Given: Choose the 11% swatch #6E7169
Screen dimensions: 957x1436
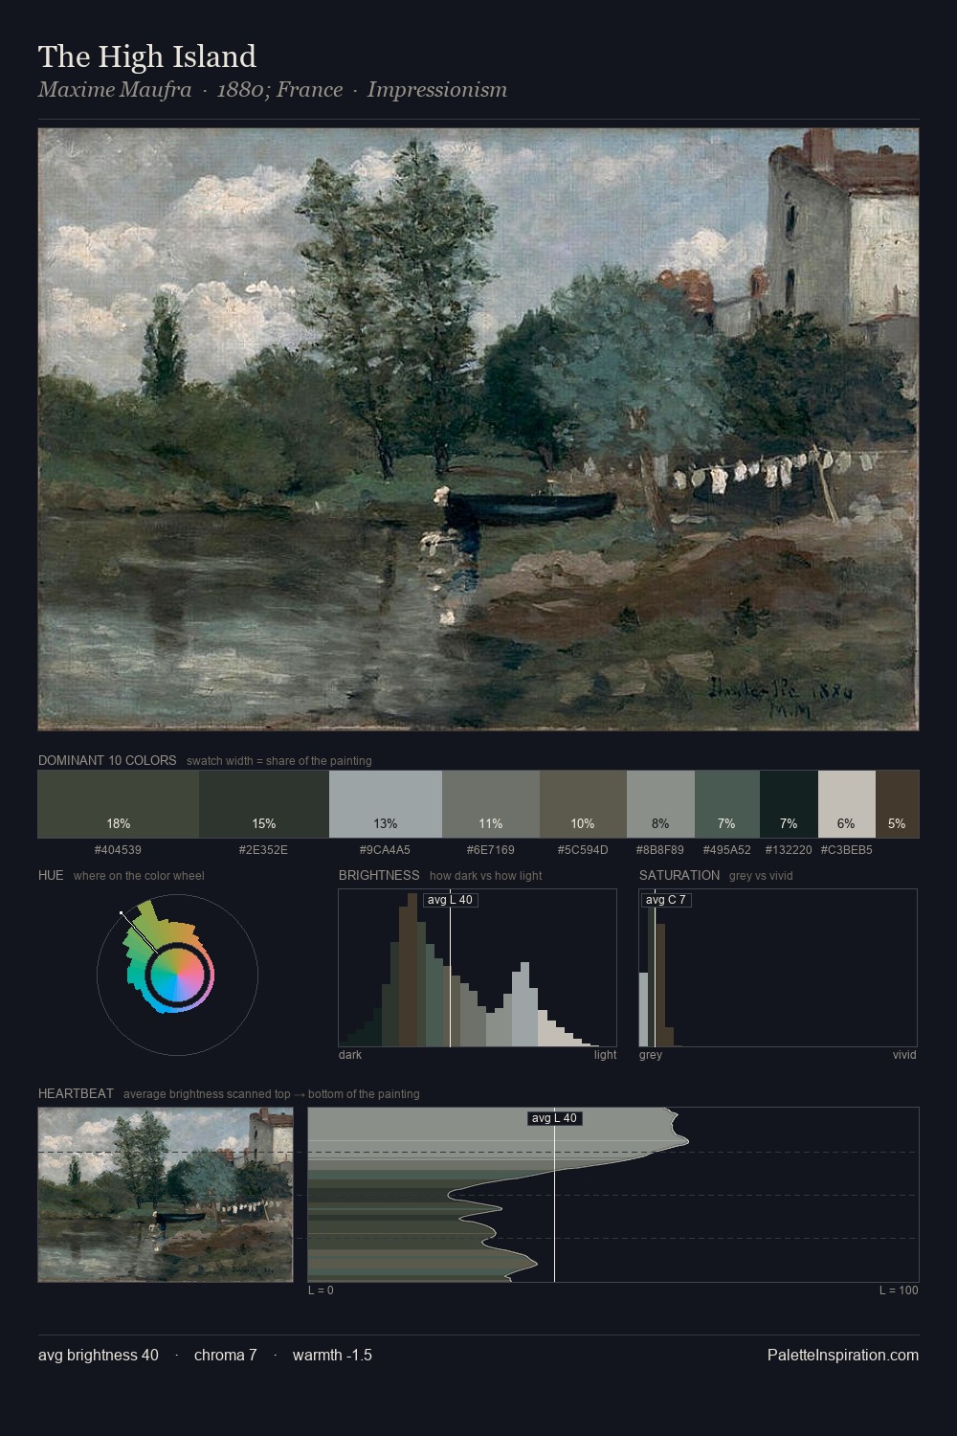Looking at the screenshot, I should point(491,804).
